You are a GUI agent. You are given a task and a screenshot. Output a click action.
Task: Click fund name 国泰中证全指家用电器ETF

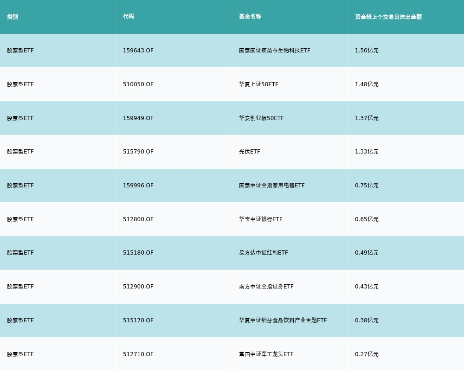[x=271, y=185]
